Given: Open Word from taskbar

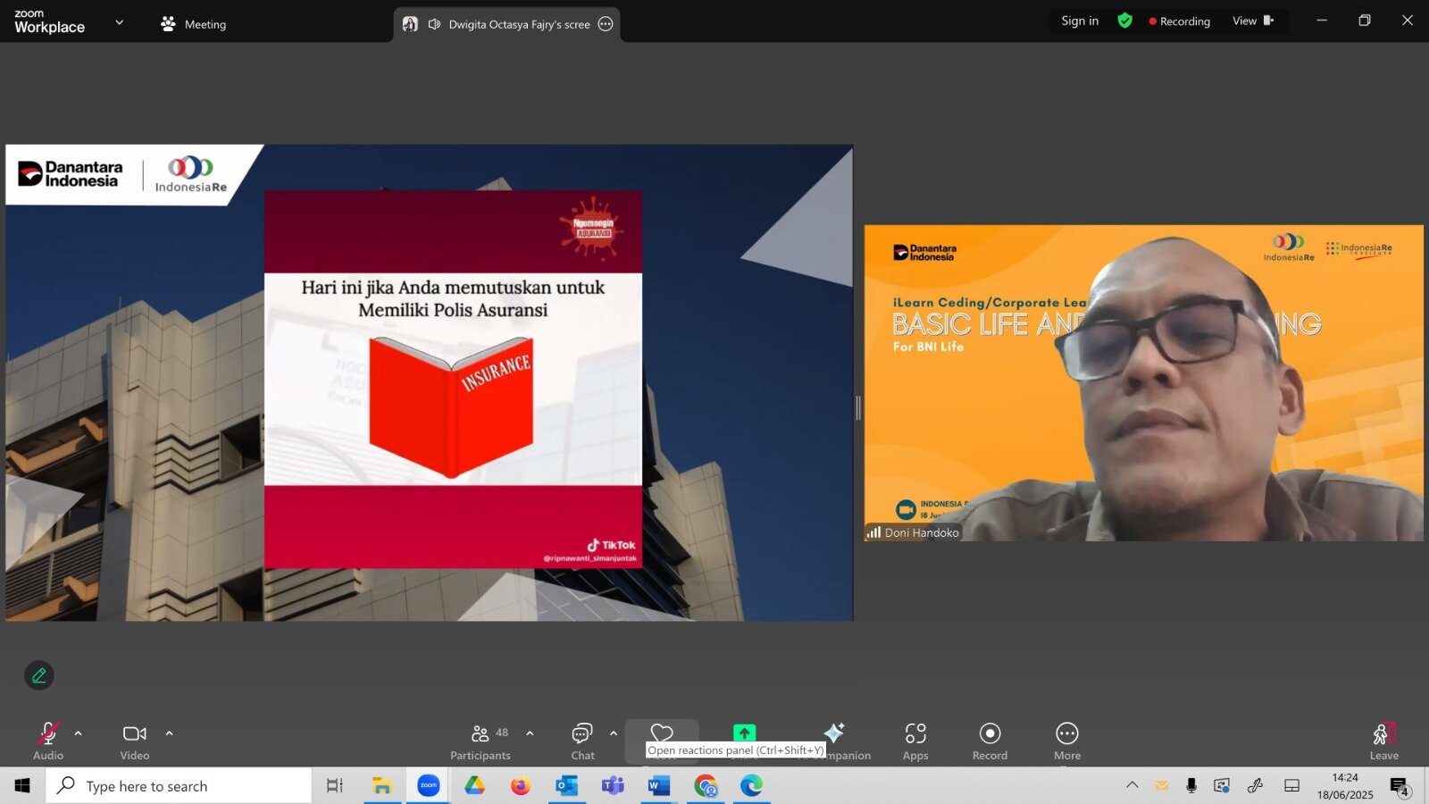Looking at the screenshot, I should (x=659, y=786).
